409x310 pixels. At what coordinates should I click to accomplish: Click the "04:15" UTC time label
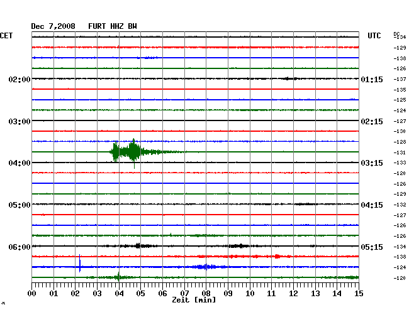(372, 205)
